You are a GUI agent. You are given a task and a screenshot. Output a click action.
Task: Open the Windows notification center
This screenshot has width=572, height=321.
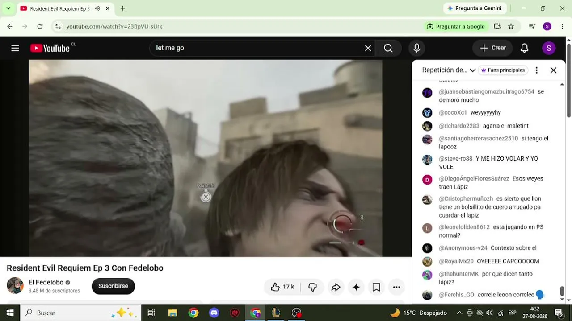[559, 313]
